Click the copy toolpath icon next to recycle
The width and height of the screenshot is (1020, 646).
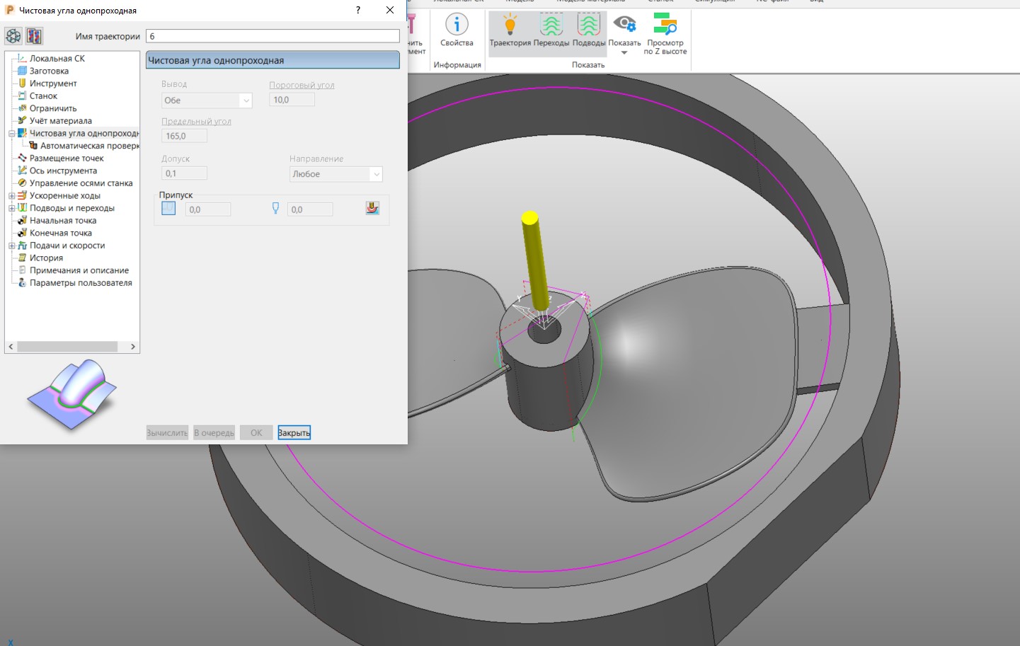tap(34, 35)
